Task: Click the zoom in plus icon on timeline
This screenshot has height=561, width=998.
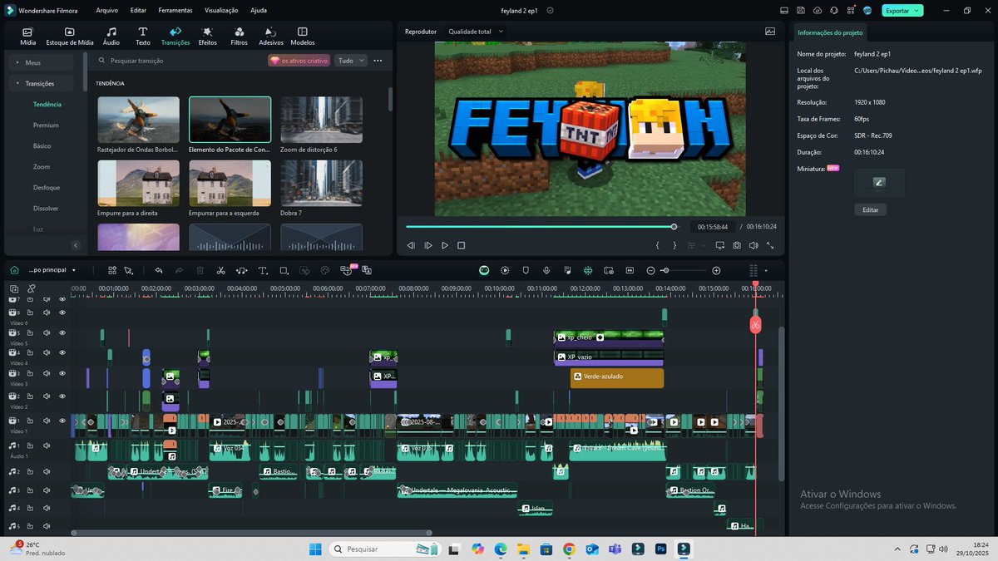Action: click(x=716, y=270)
